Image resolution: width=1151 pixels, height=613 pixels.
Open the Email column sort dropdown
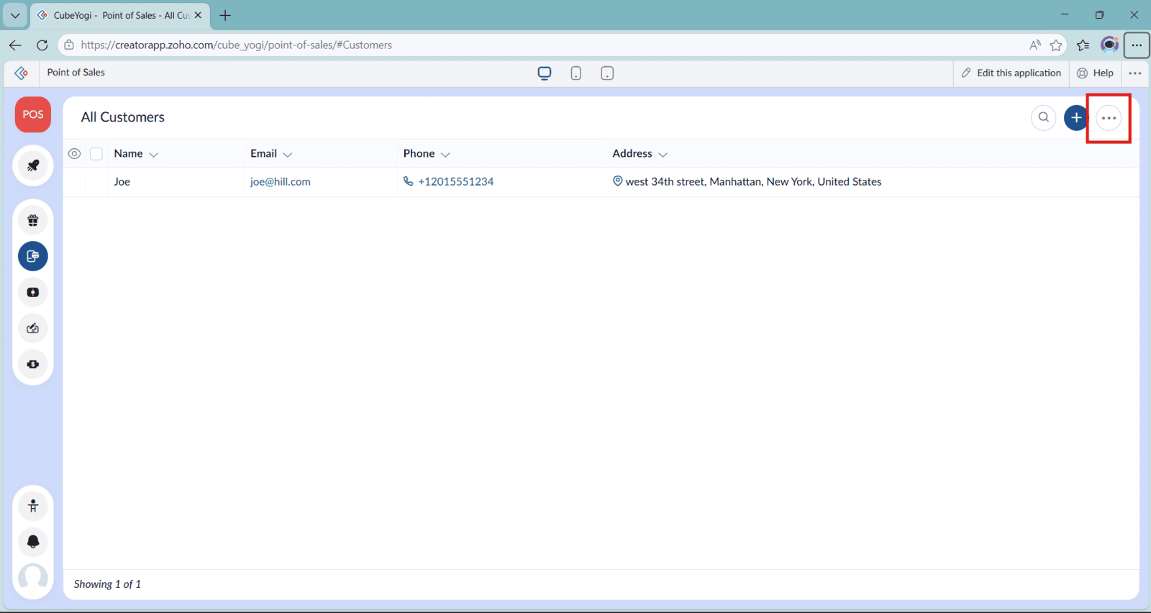[288, 154]
